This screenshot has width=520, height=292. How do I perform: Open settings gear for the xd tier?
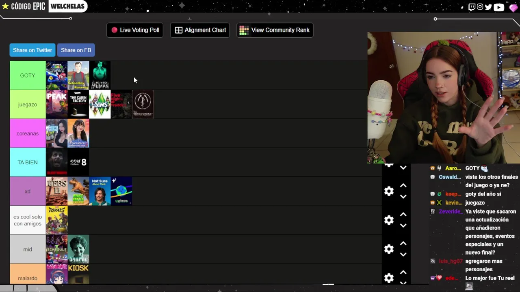pos(389,191)
